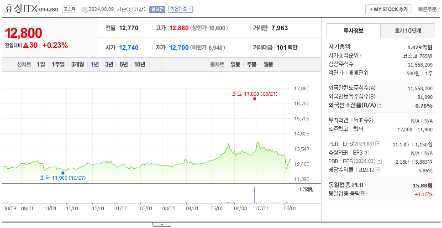Click the +0.23% change value
Image resolution: width=442 pixels, height=228 pixels.
coord(55,45)
